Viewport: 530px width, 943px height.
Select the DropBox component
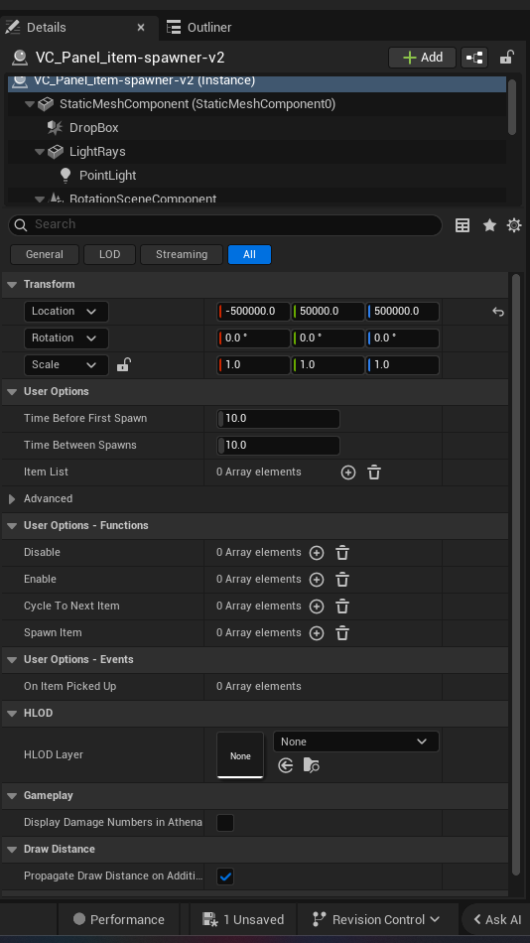coord(94,127)
